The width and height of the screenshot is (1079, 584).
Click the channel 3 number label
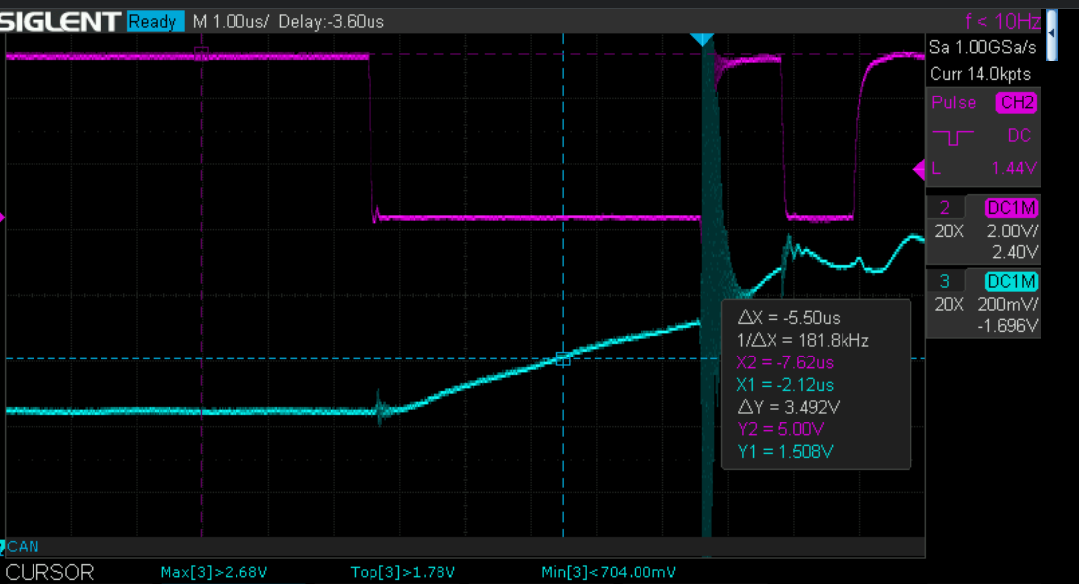point(945,282)
